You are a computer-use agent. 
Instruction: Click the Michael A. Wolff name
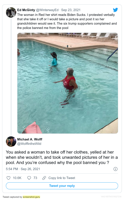click(x=30, y=139)
